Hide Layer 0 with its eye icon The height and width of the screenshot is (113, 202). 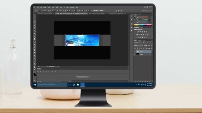[x=135, y=54]
